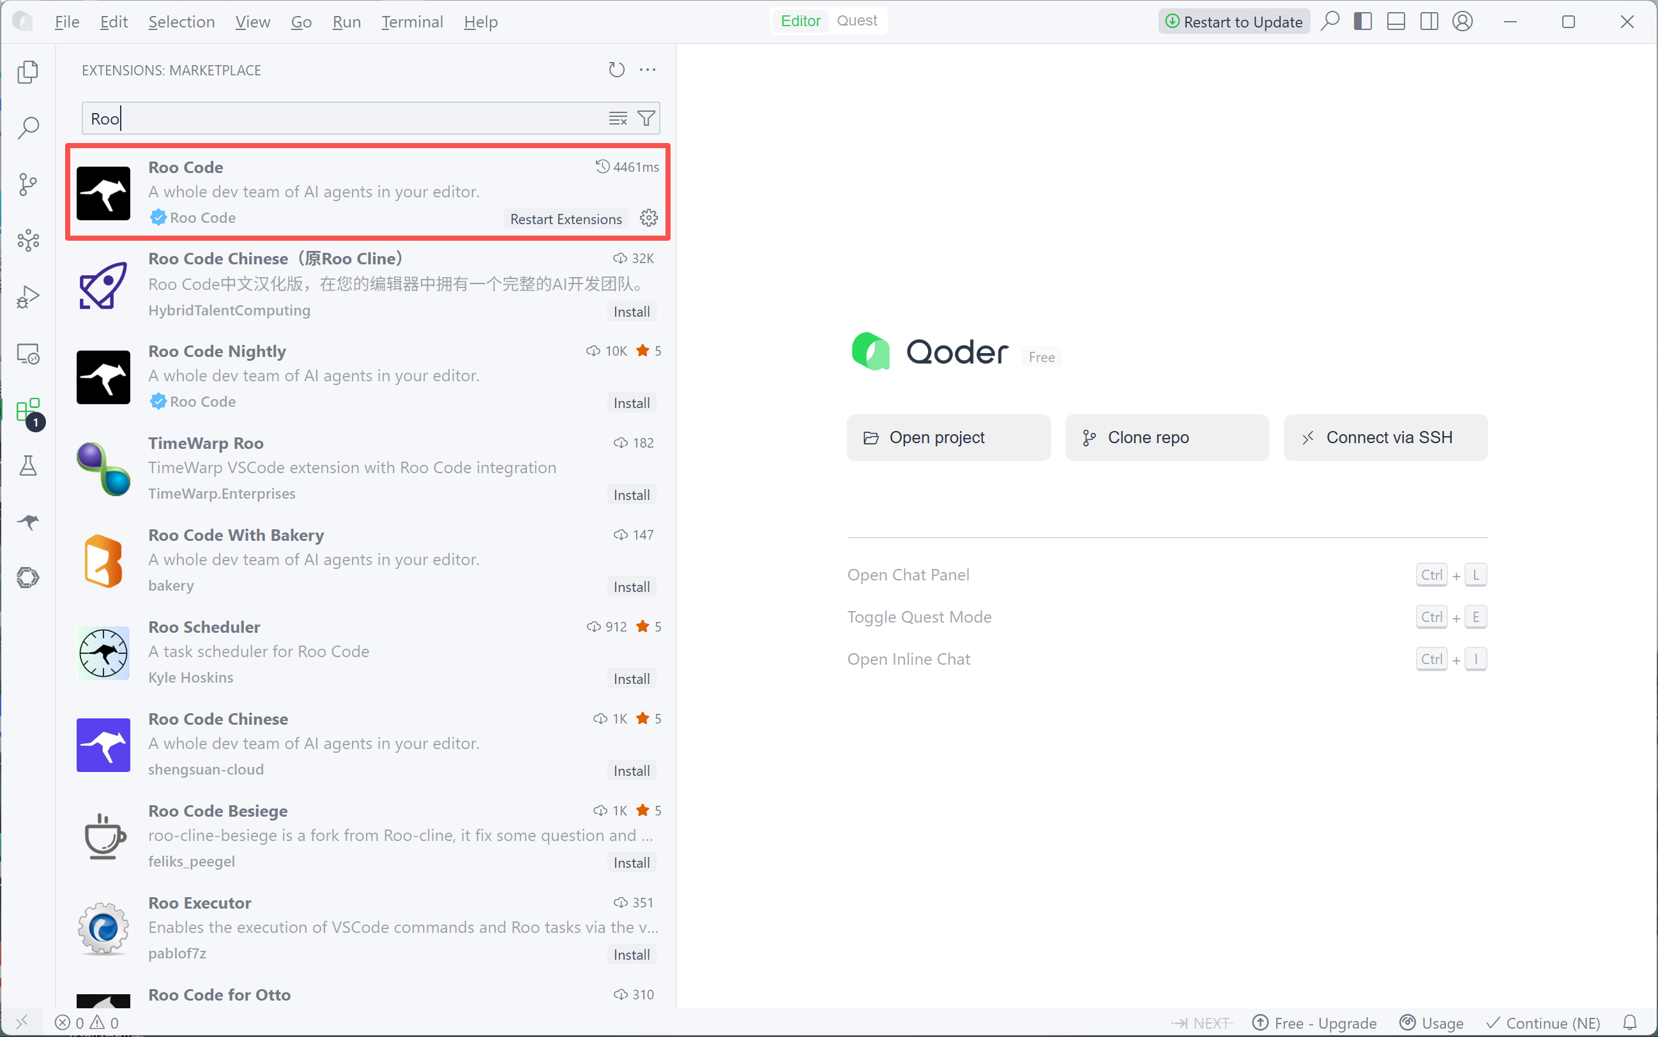Image resolution: width=1658 pixels, height=1037 pixels.
Task: Open the Terminal menu
Action: click(411, 22)
